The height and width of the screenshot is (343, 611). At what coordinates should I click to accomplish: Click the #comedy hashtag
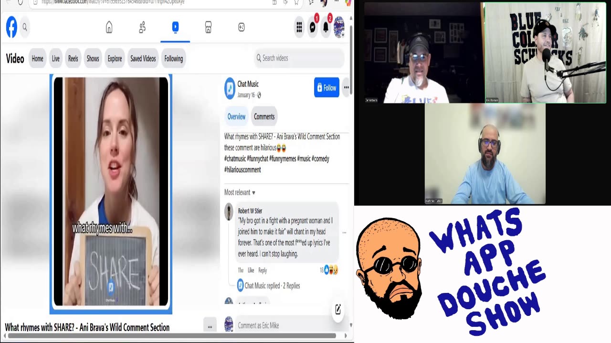[320, 159]
